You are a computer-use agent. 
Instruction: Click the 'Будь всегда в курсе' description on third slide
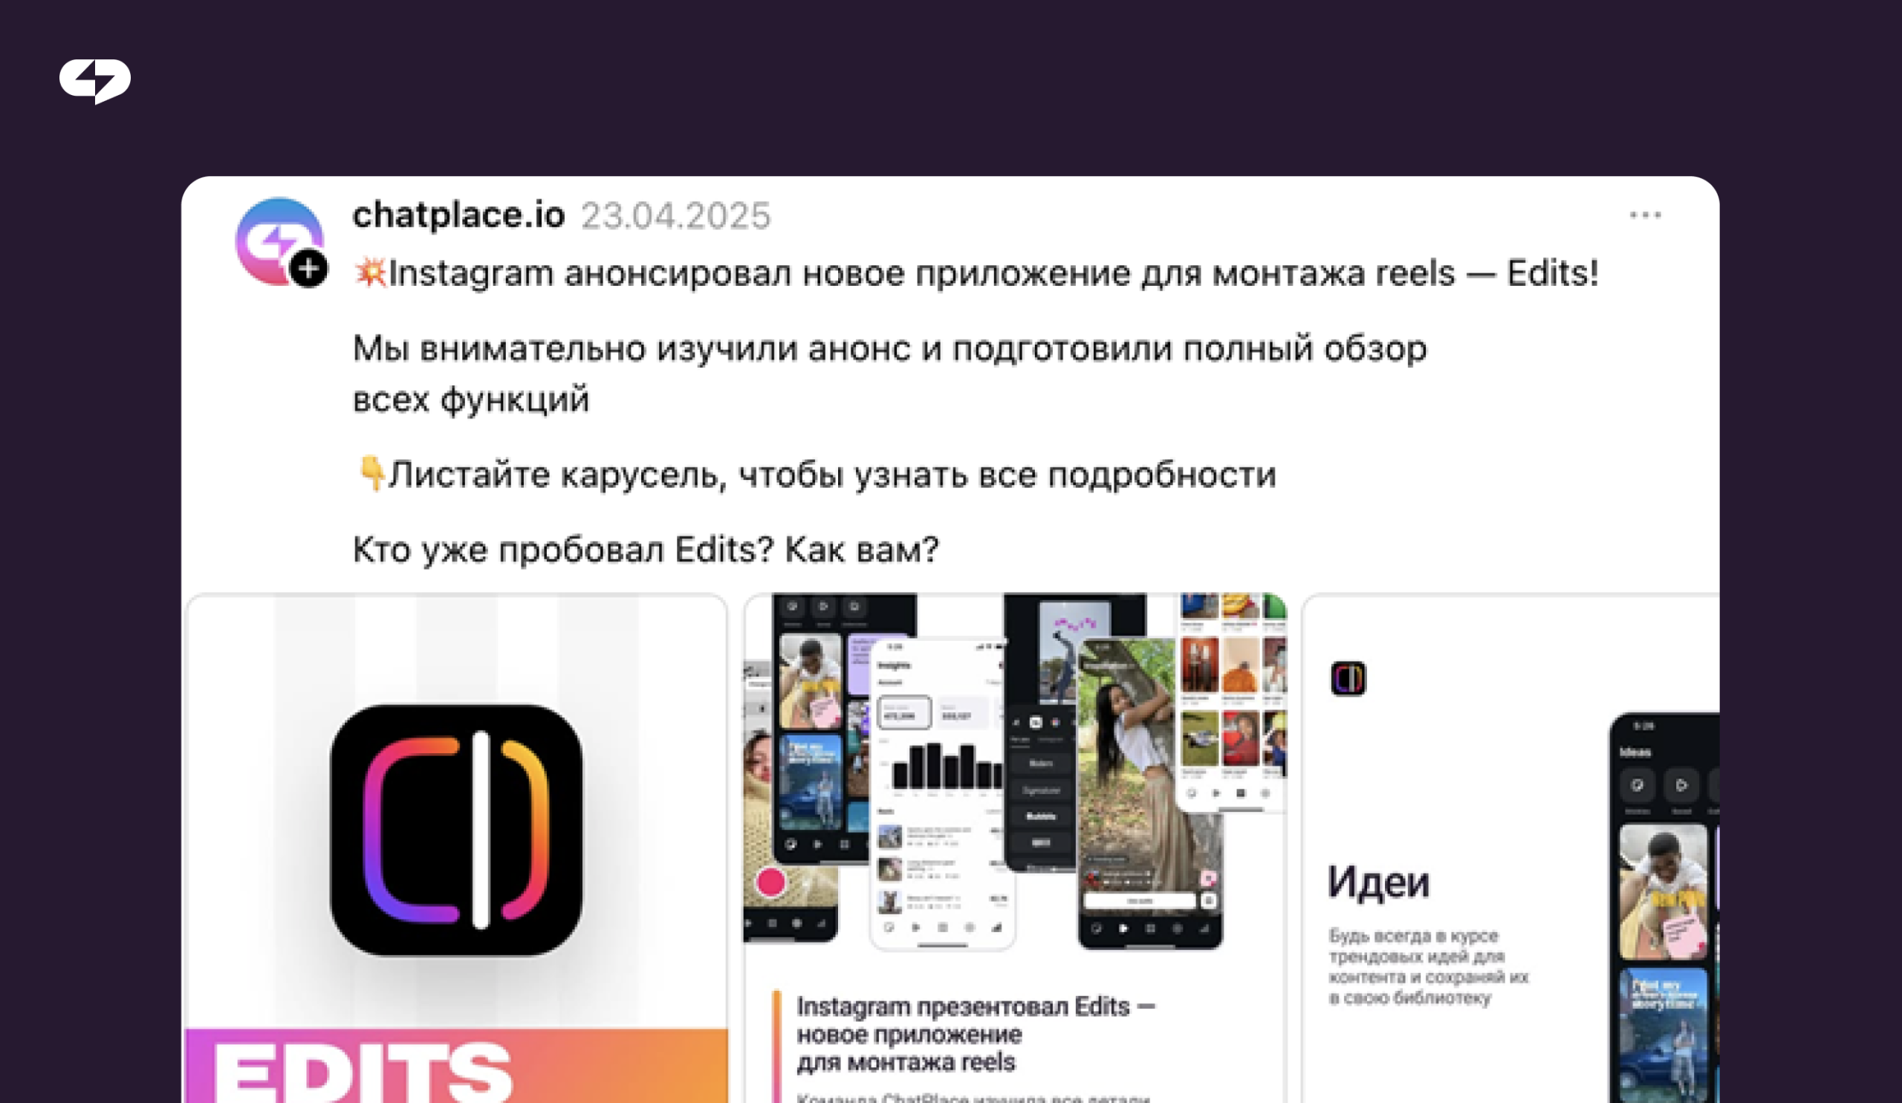pos(1428,966)
